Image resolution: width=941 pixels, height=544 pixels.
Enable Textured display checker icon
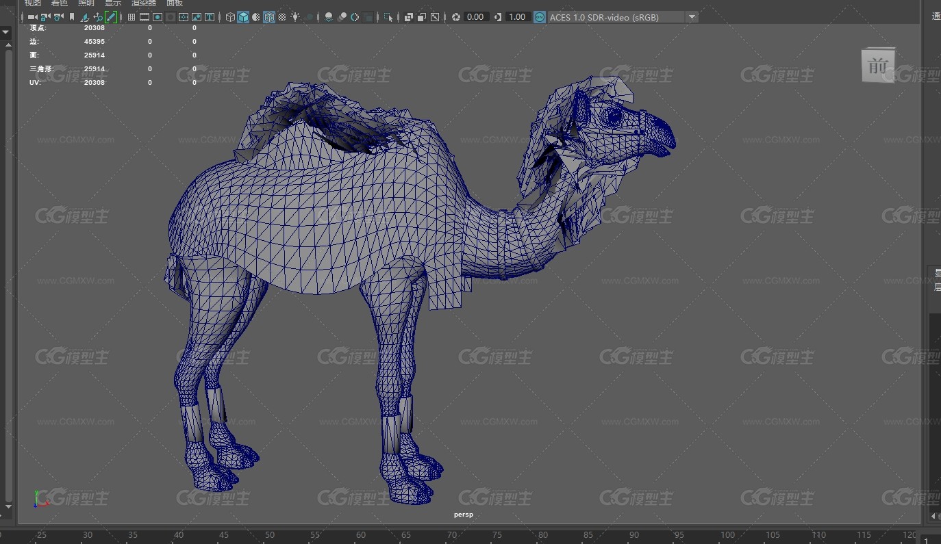click(x=282, y=17)
